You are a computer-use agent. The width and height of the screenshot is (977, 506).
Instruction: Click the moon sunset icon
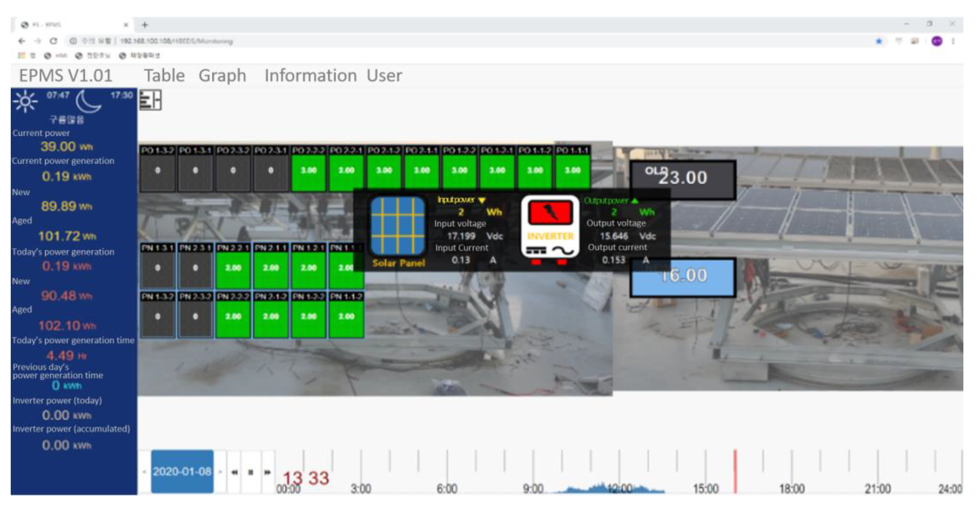pyautogui.click(x=89, y=102)
